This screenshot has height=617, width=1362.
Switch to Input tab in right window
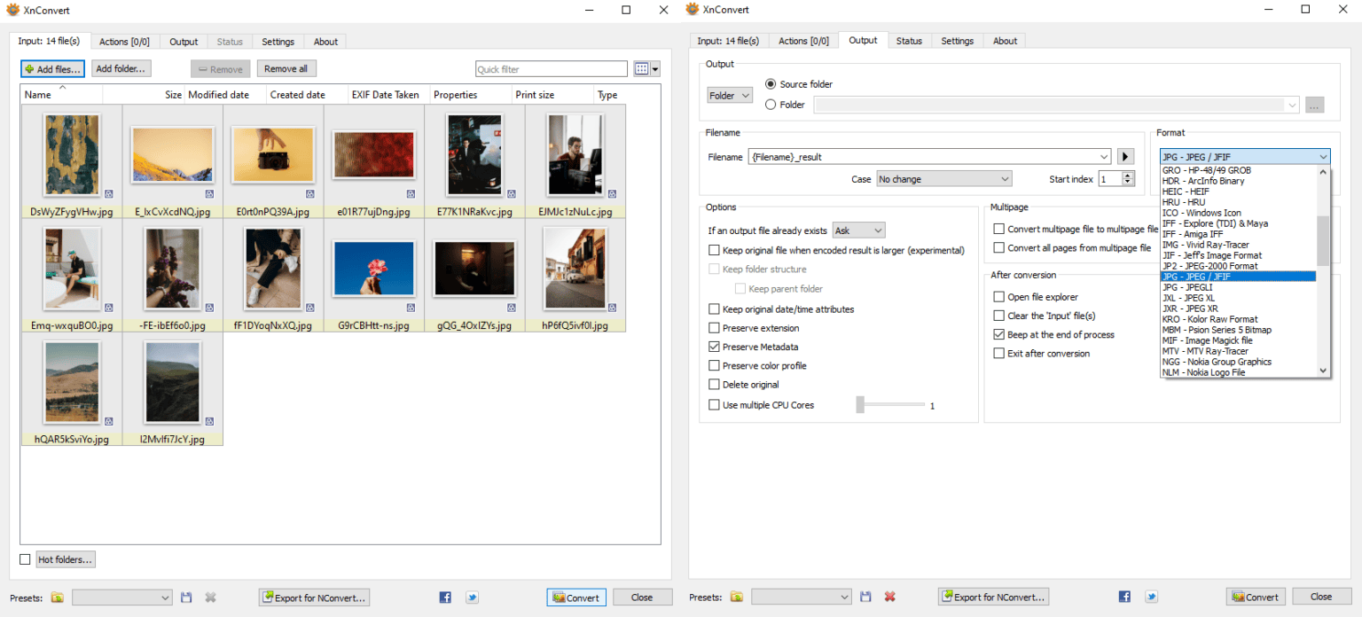728,41
